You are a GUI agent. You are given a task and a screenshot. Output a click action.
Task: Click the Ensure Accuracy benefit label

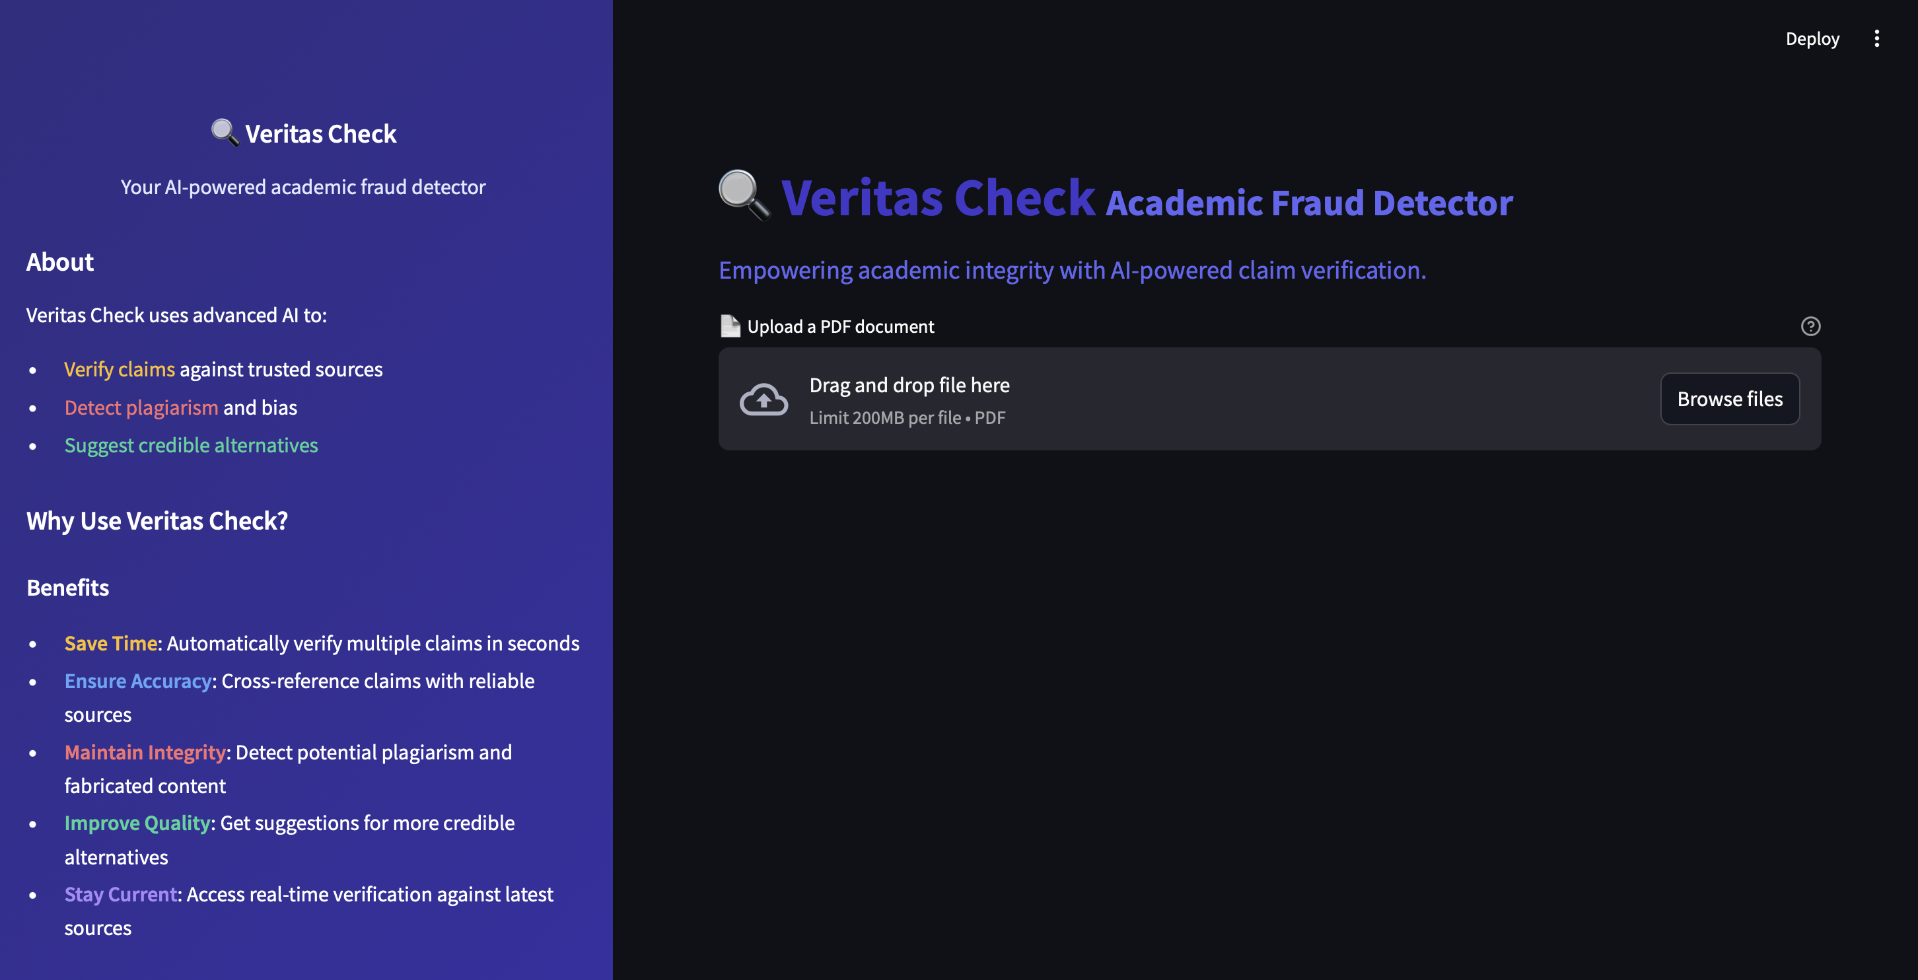pyautogui.click(x=138, y=682)
